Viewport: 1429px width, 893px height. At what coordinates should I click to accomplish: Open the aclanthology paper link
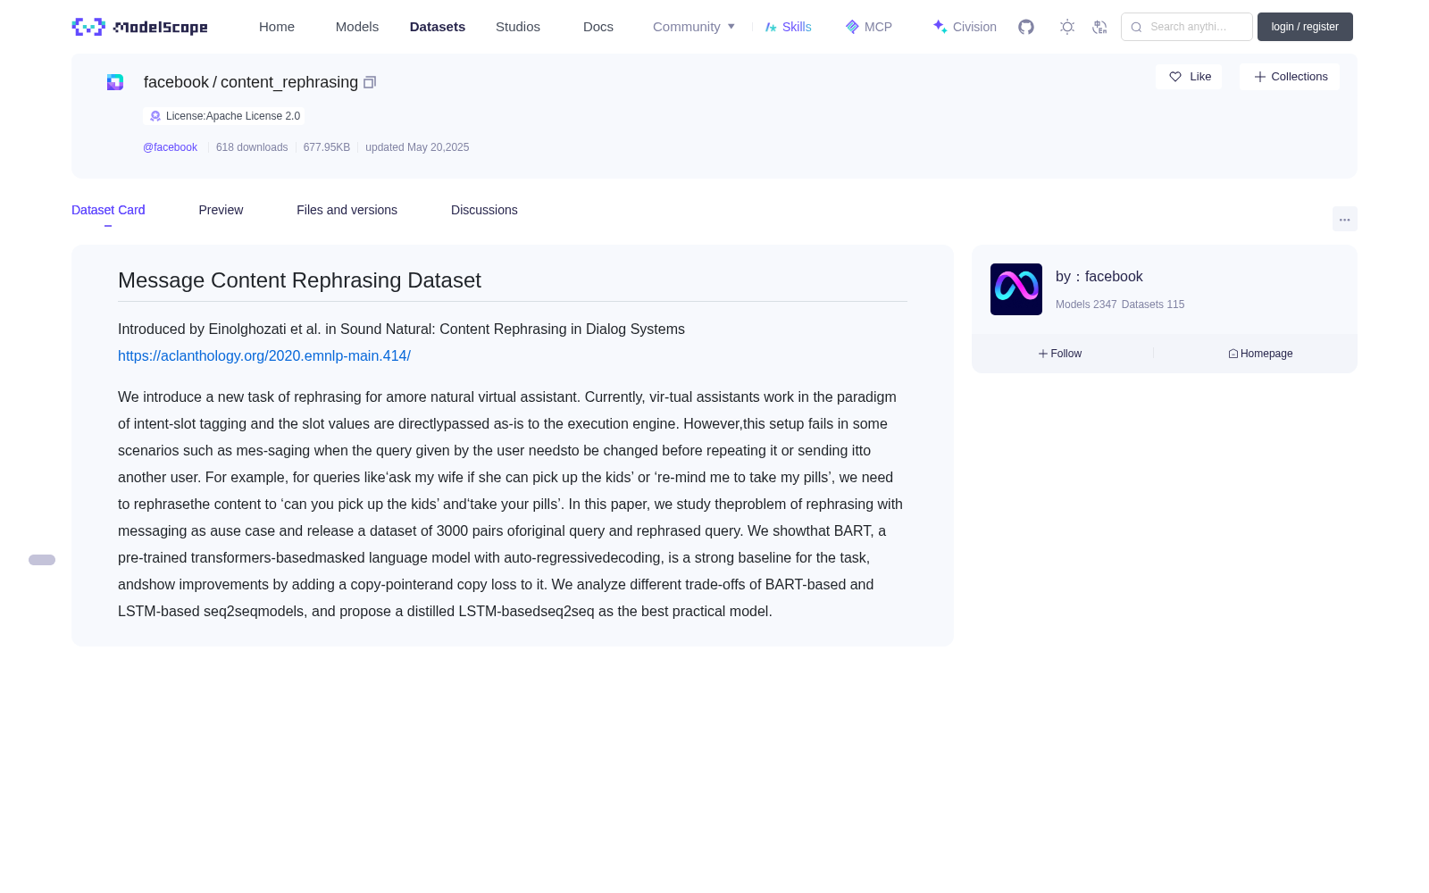pos(264,355)
